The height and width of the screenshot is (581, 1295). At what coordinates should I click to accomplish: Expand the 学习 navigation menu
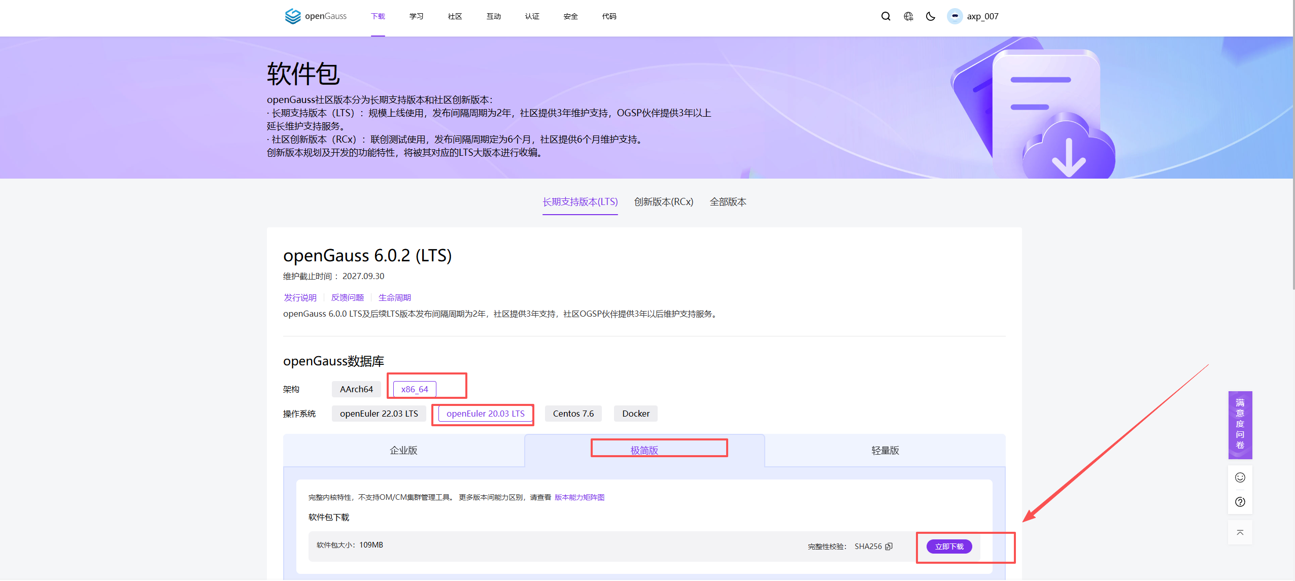pos(416,16)
